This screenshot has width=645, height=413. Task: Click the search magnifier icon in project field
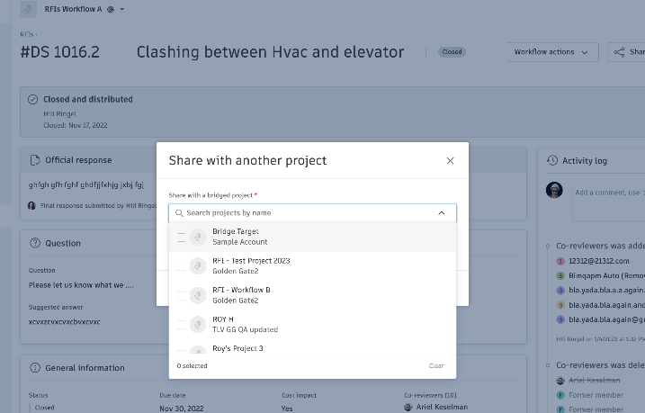click(x=179, y=213)
